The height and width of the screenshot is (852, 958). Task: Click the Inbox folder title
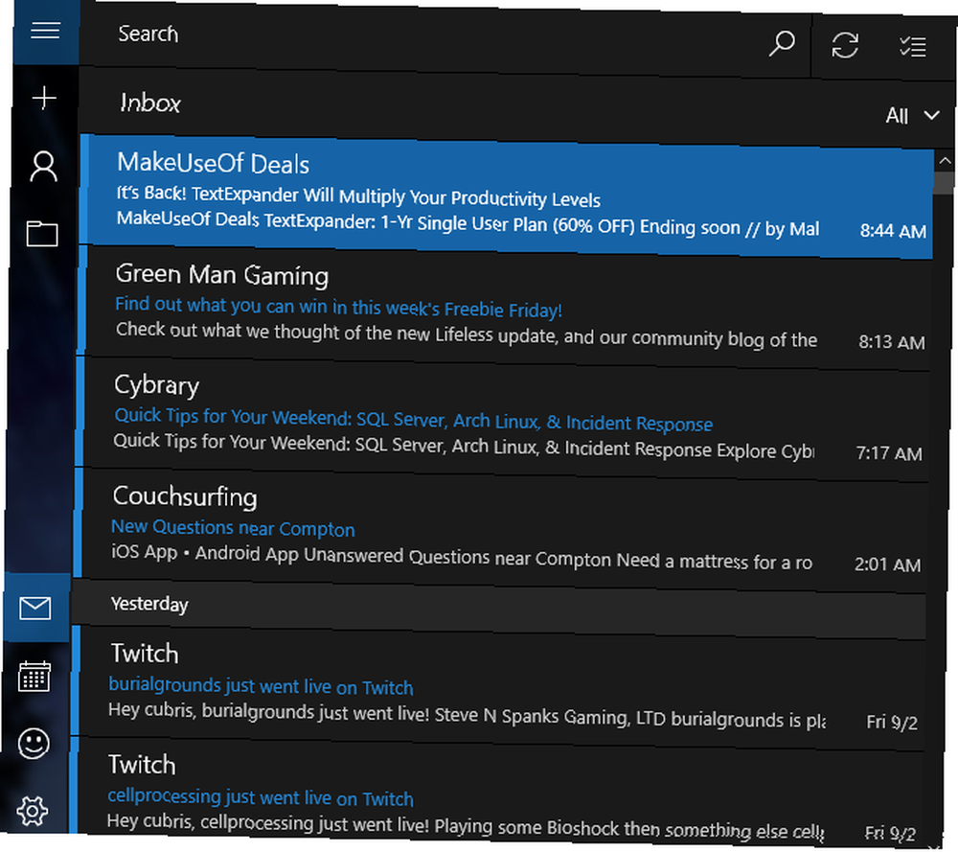[x=150, y=103]
